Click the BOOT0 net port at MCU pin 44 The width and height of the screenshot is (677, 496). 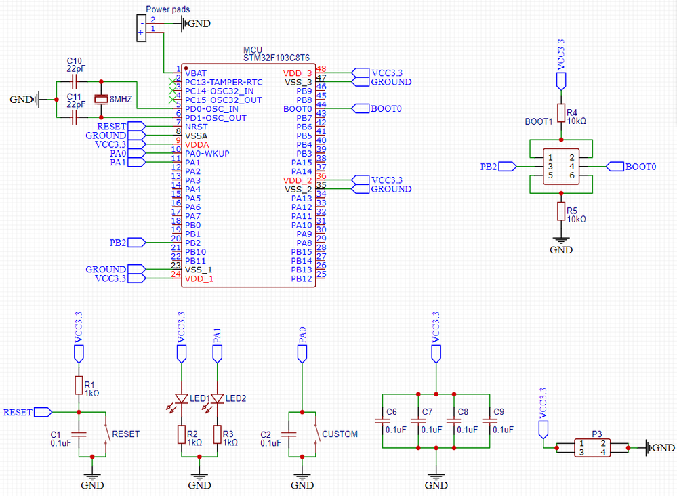[x=377, y=108]
